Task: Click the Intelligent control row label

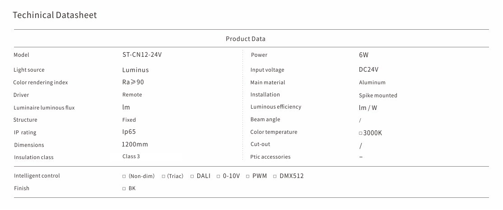Action: pyautogui.click(x=37, y=176)
